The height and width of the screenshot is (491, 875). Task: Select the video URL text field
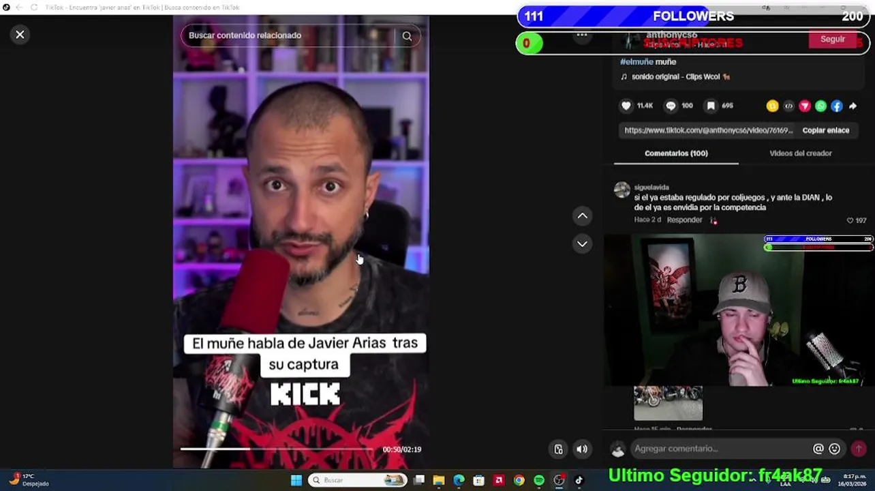[708, 130]
